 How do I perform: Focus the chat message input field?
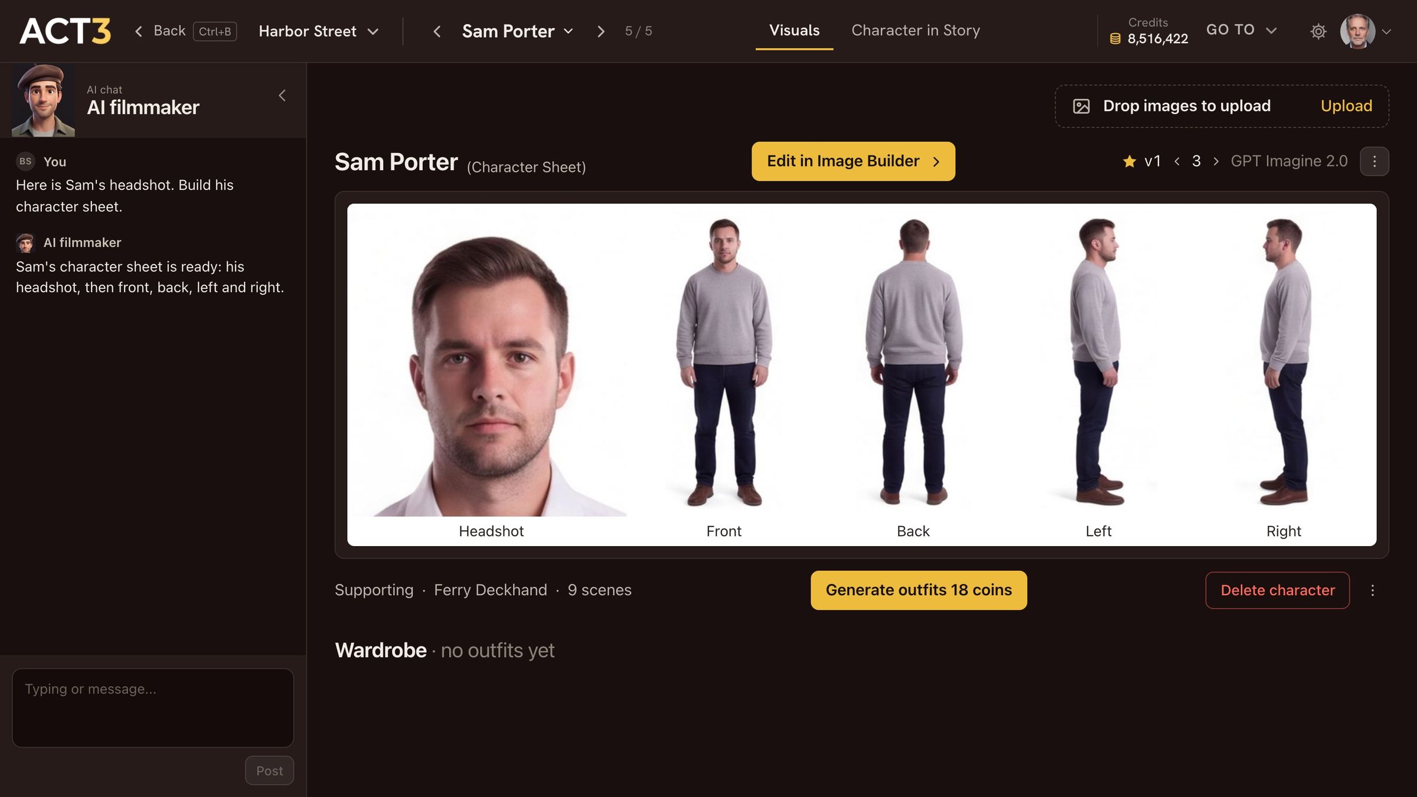click(153, 707)
